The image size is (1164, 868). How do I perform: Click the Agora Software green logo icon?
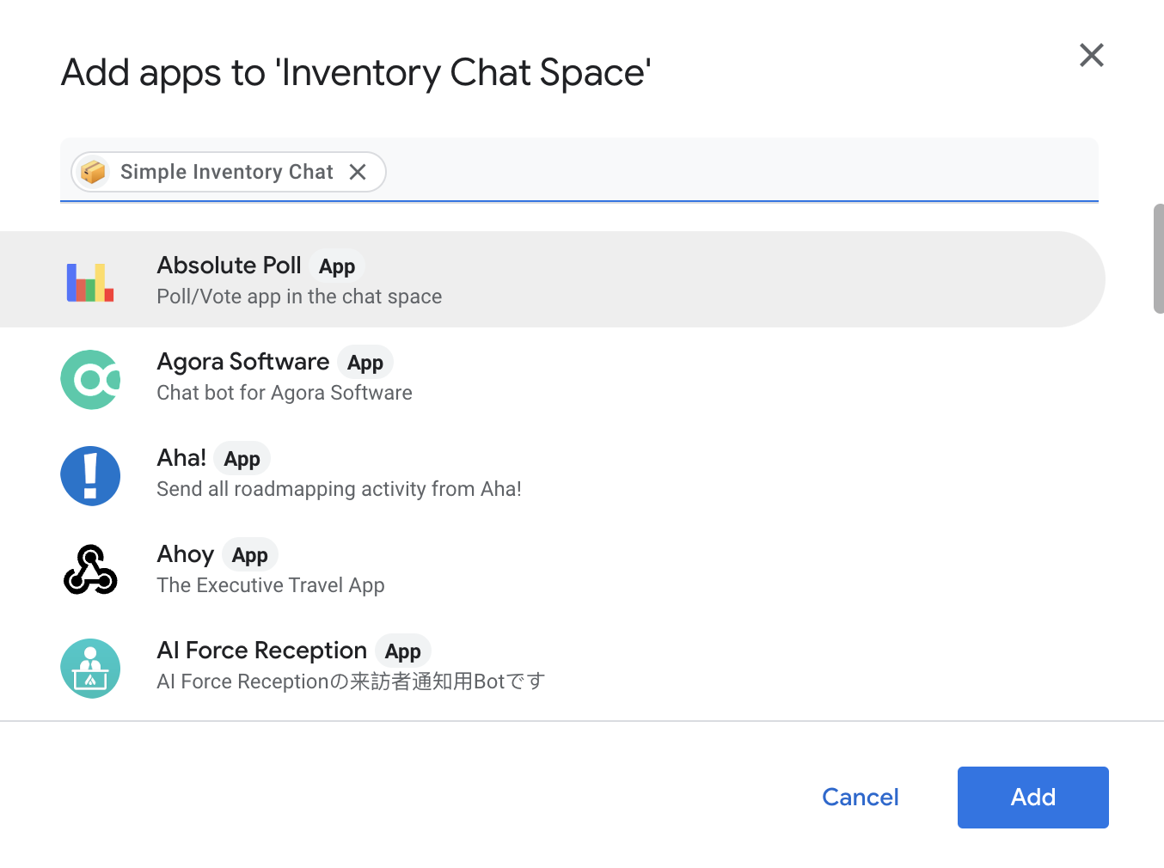coord(89,378)
